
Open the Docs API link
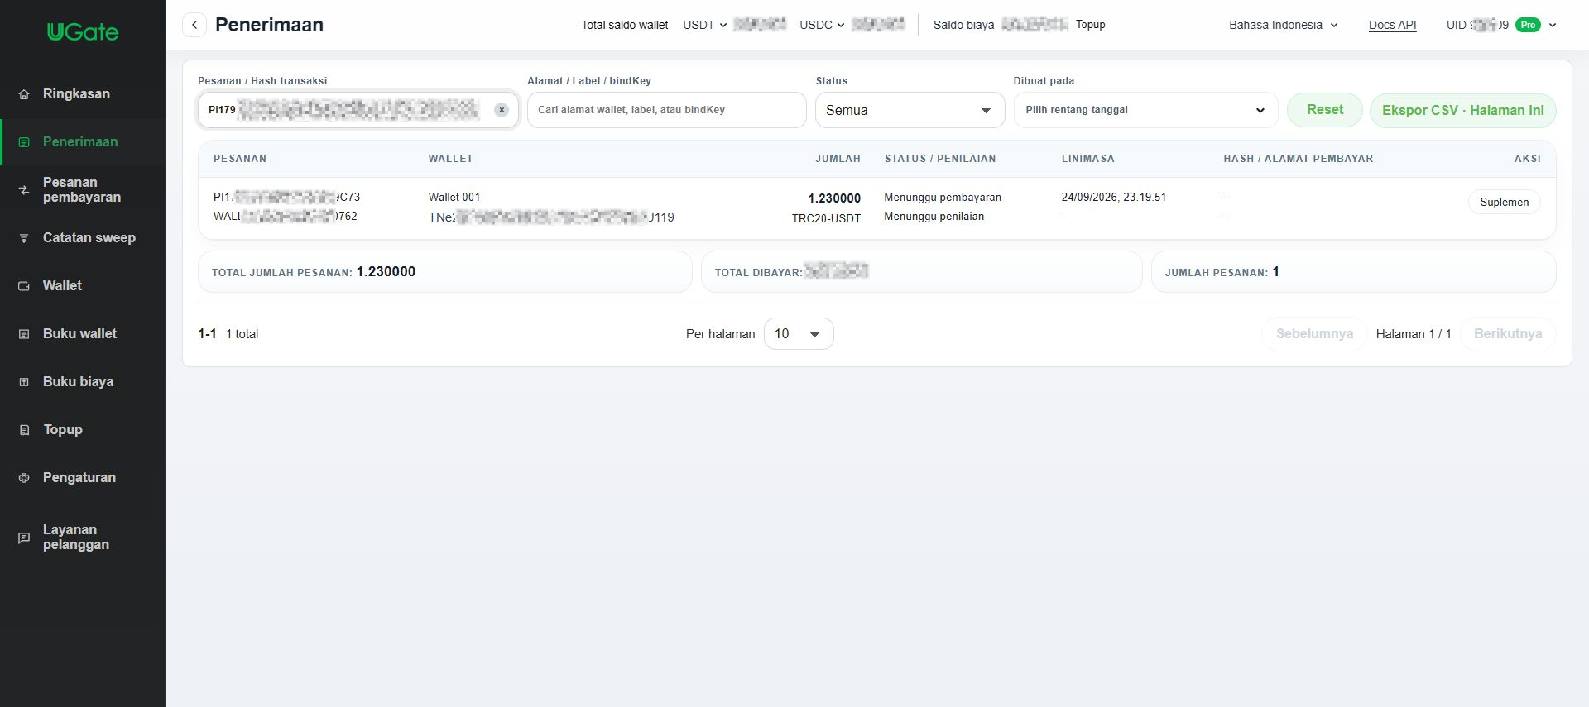1393,25
